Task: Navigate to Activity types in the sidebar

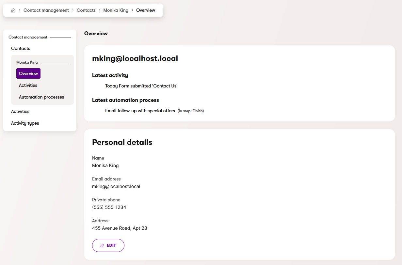Action: click(x=25, y=123)
